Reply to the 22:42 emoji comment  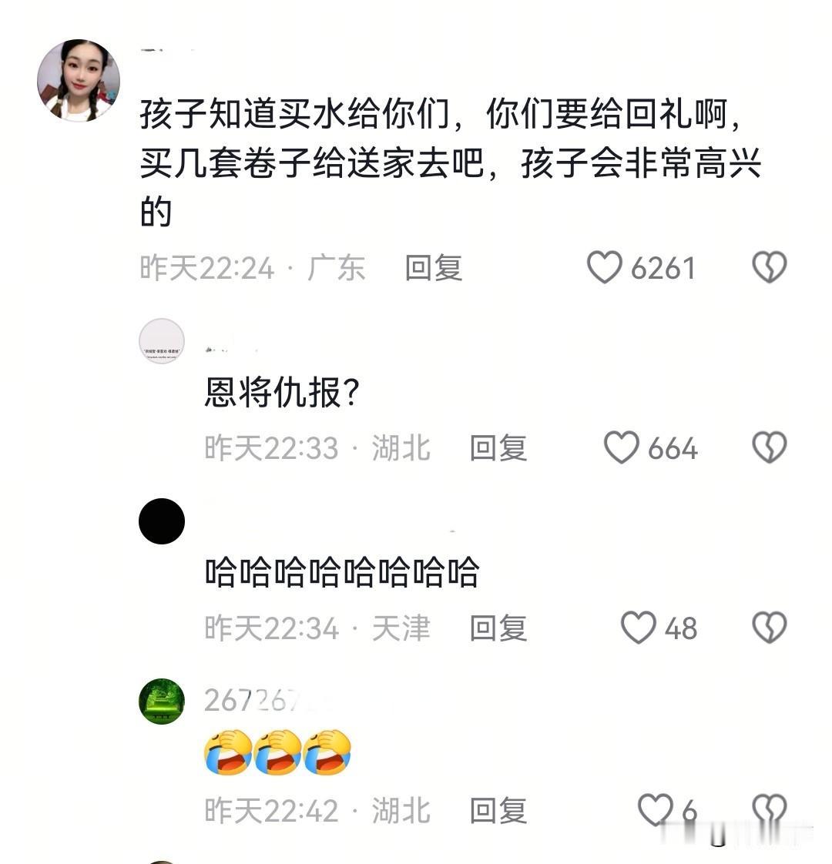pyautogui.click(x=498, y=811)
